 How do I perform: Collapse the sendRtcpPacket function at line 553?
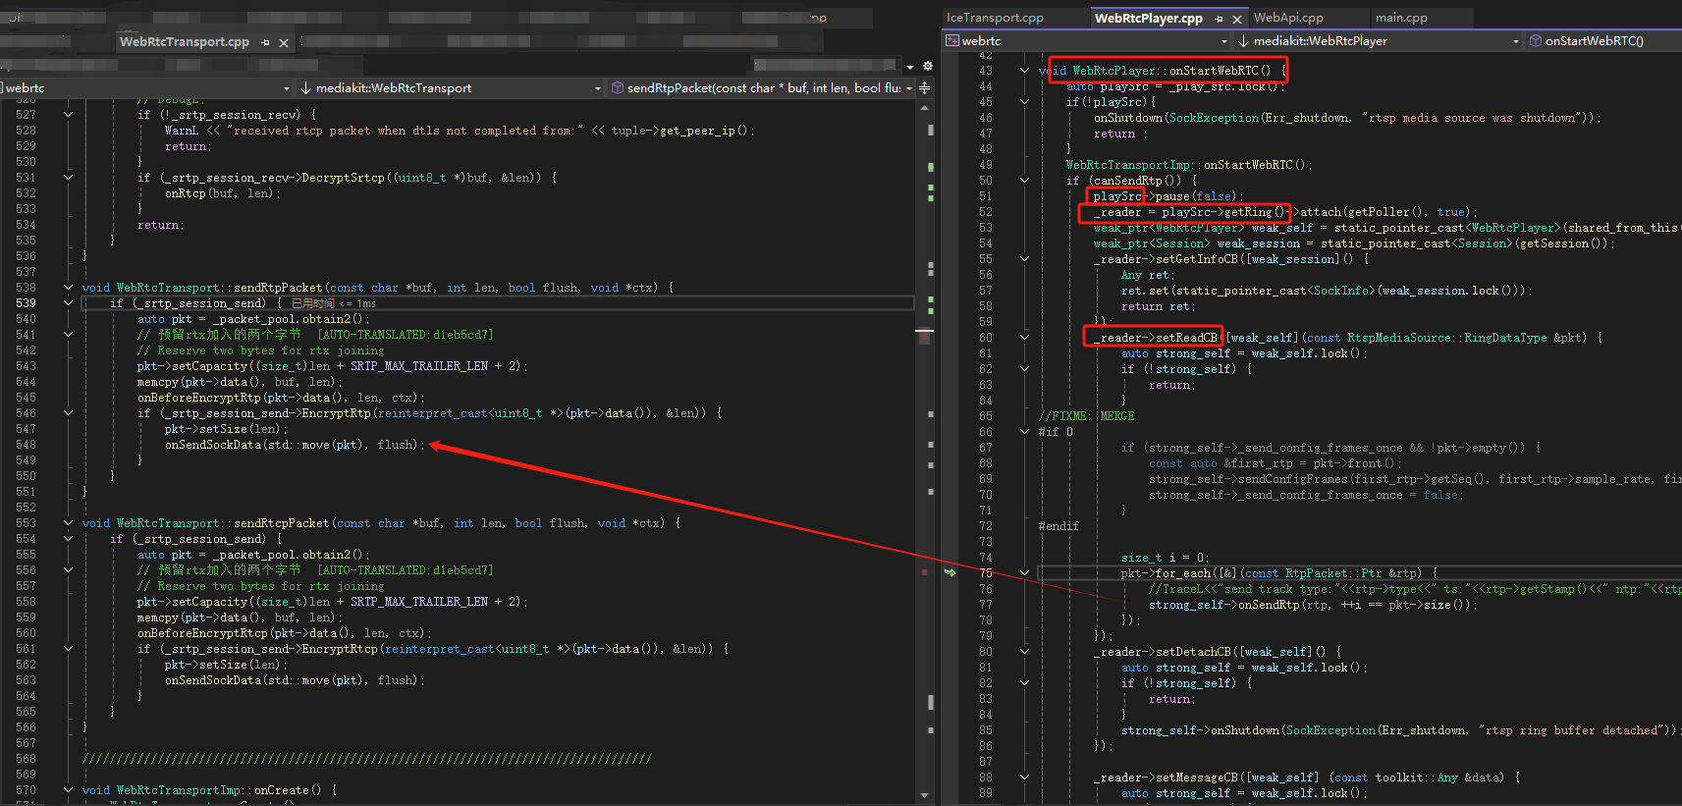coord(68,523)
